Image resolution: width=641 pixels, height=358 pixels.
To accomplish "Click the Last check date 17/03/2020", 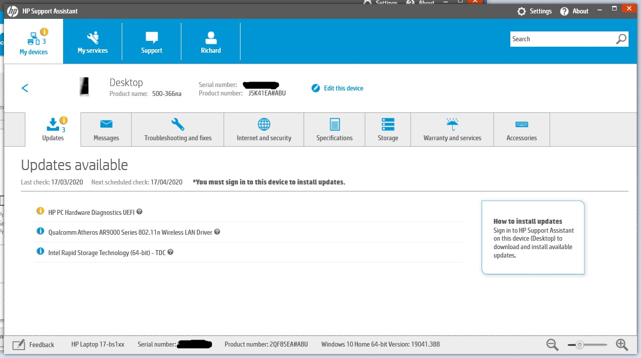I will (68, 182).
